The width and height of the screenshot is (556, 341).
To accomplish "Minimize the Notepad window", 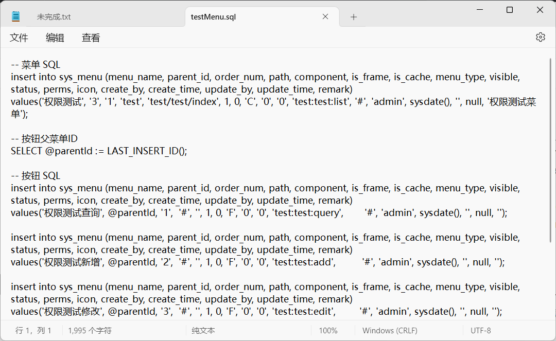I will 479,10.
